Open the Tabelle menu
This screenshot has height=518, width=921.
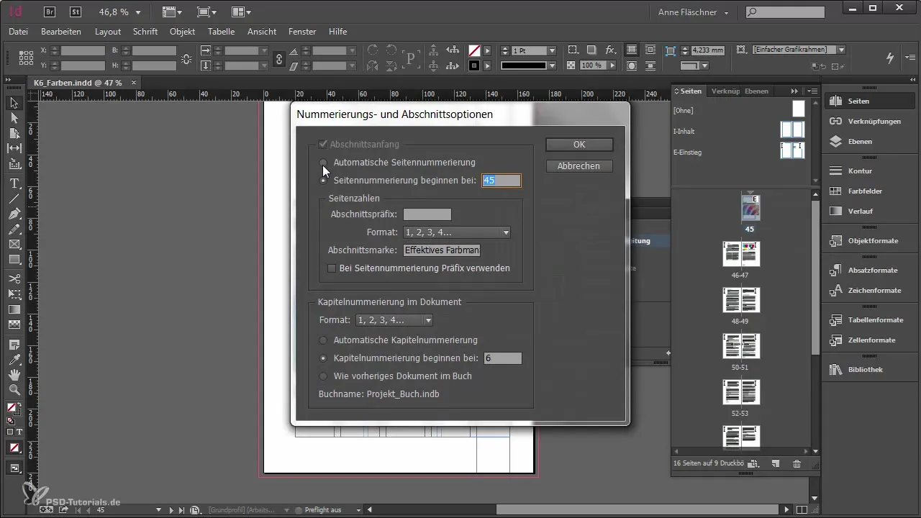[x=222, y=32]
